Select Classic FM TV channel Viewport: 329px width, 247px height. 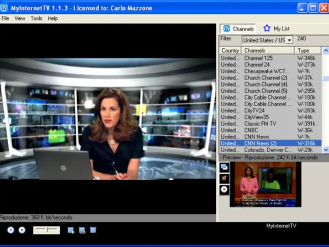pyautogui.click(x=271, y=124)
